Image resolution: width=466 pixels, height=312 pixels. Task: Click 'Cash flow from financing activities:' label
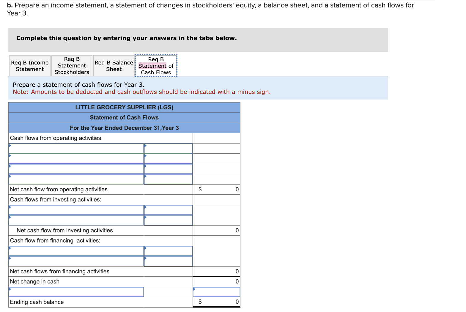click(55, 240)
